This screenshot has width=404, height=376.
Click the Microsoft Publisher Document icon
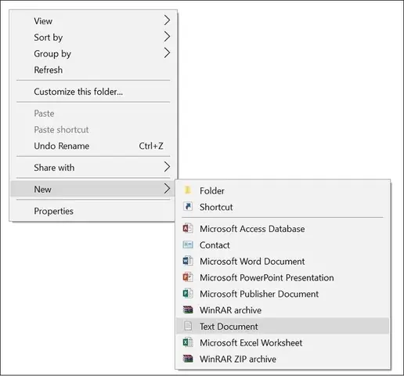[x=188, y=294]
